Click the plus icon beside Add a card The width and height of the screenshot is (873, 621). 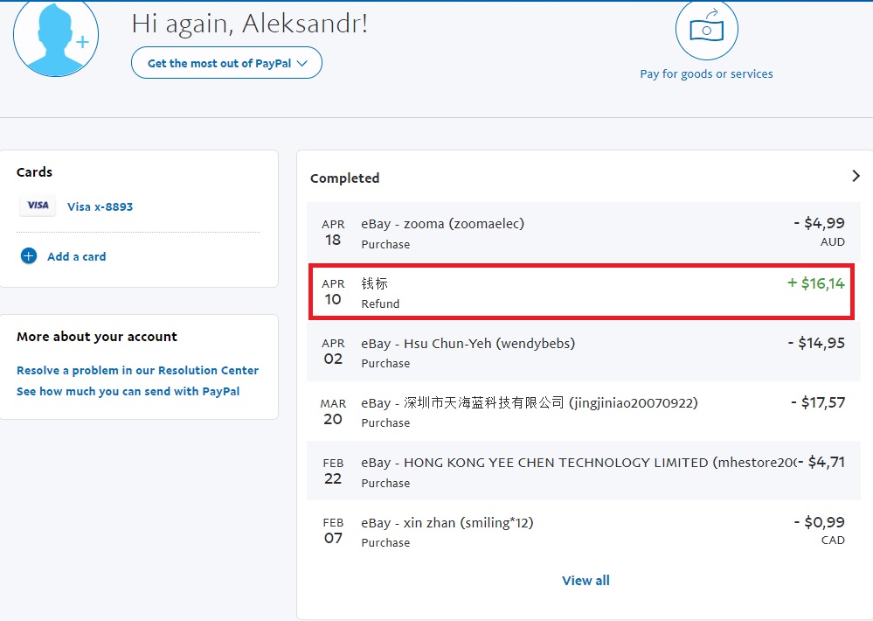click(x=29, y=256)
